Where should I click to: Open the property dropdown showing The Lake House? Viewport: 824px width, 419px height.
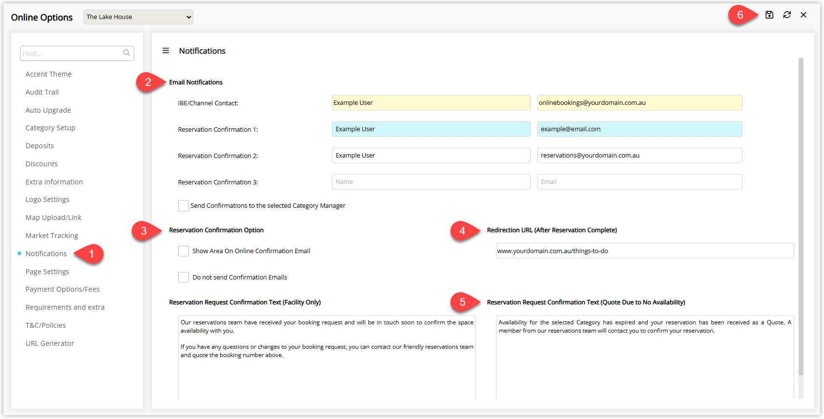tap(138, 17)
